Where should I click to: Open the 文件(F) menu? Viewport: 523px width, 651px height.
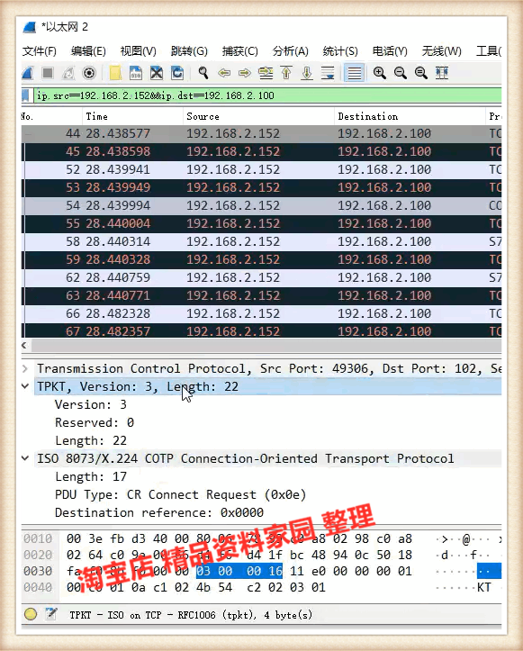pyautogui.click(x=40, y=51)
